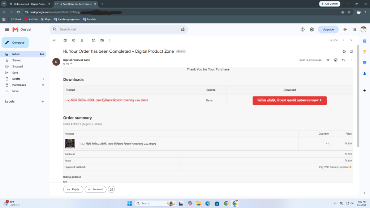Open Microsoft Edge from taskbar
The image size is (370, 208).
[x=208, y=204]
